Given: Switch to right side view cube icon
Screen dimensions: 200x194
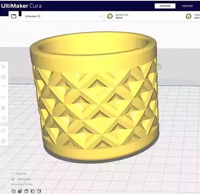Looking at the screenshot, I should pyautogui.click(x=39, y=191).
